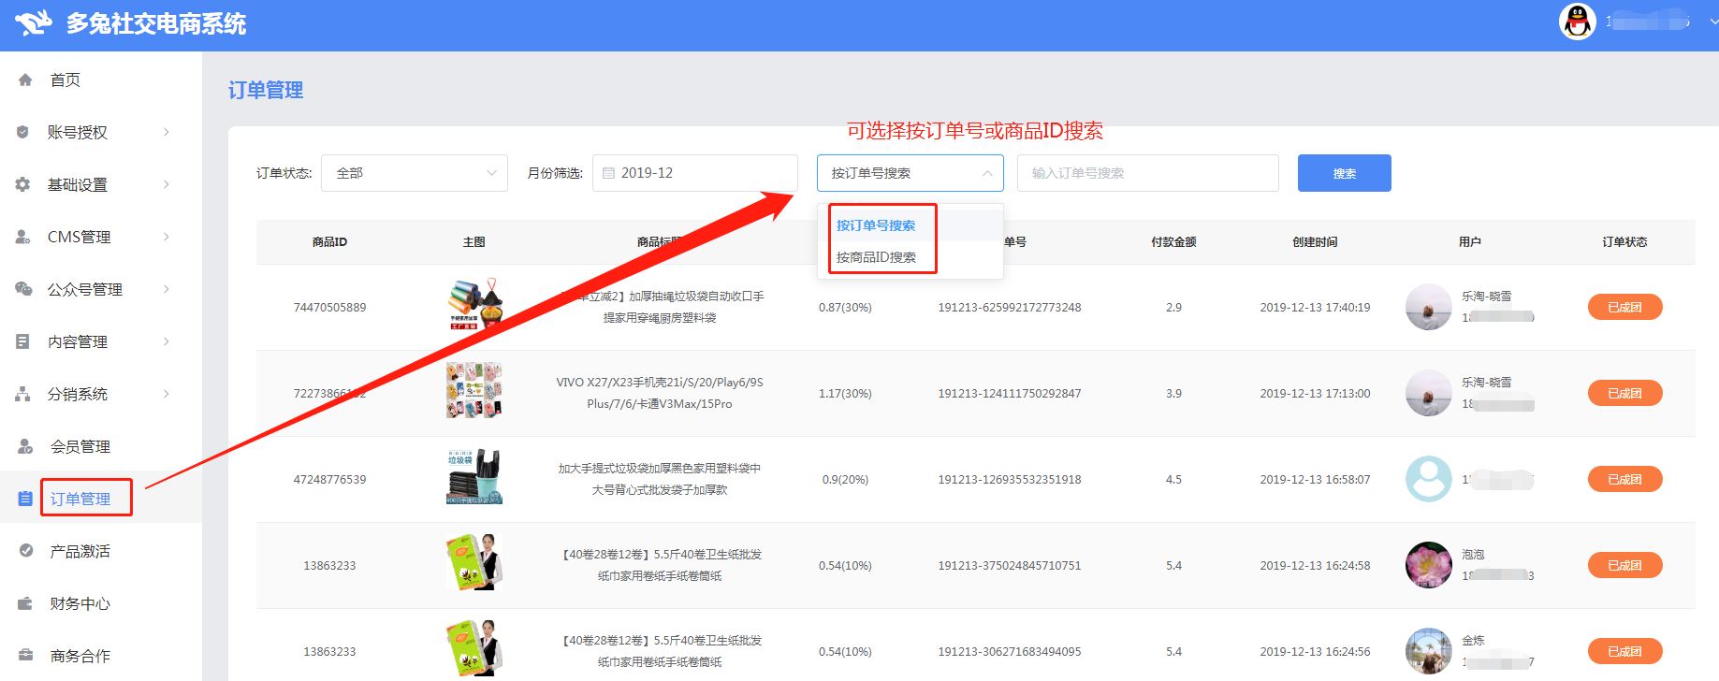Click creation time 2019-12-13 17:13:00

point(1315,393)
